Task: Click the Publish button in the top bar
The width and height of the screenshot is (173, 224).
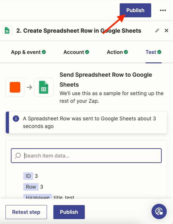Action: pyautogui.click(x=135, y=10)
